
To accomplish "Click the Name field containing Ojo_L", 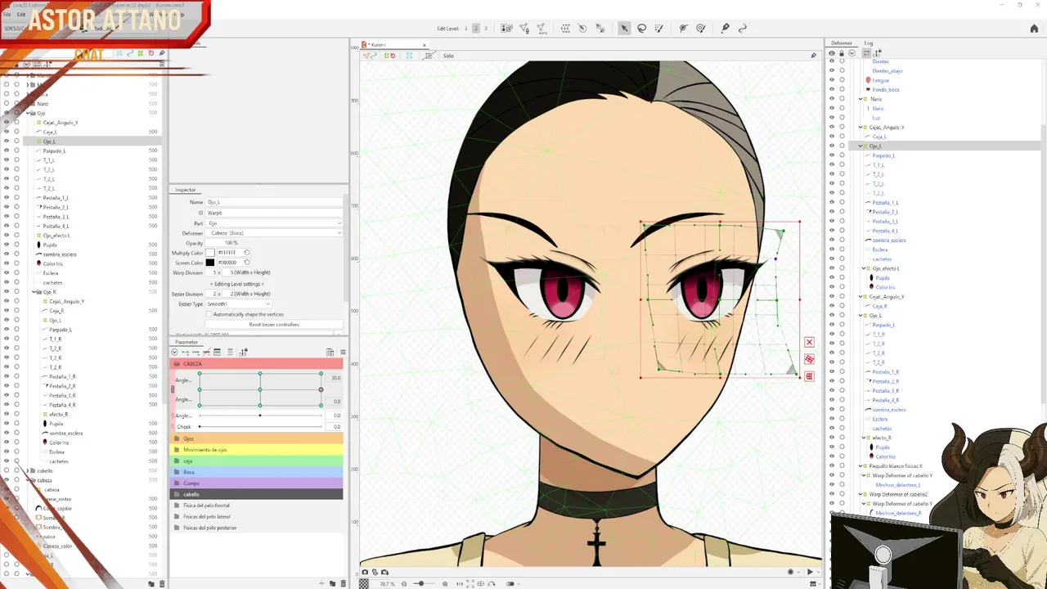I will [x=274, y=202].
